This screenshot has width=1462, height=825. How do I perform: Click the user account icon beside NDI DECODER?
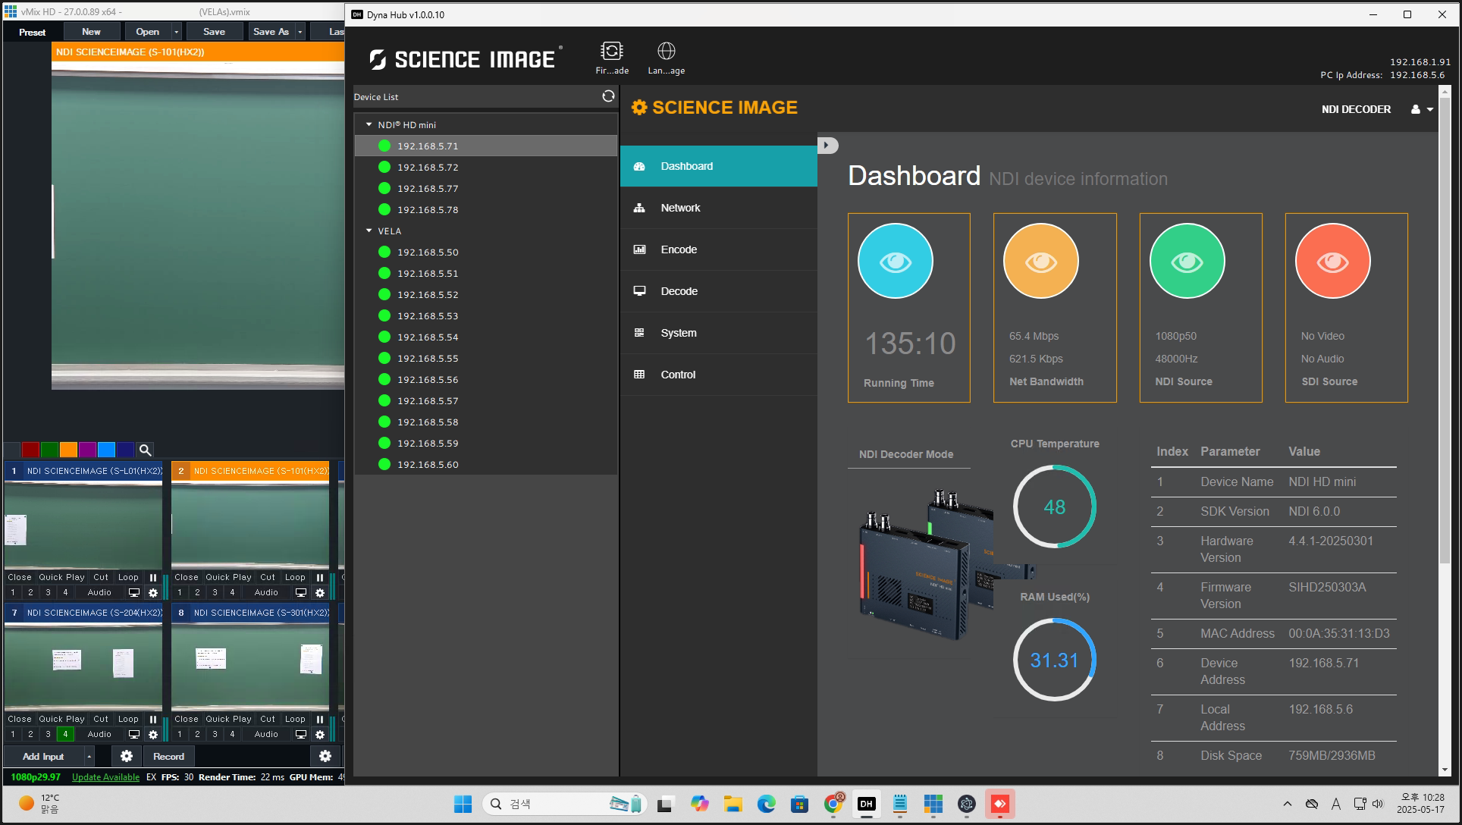click(1422, 109)
